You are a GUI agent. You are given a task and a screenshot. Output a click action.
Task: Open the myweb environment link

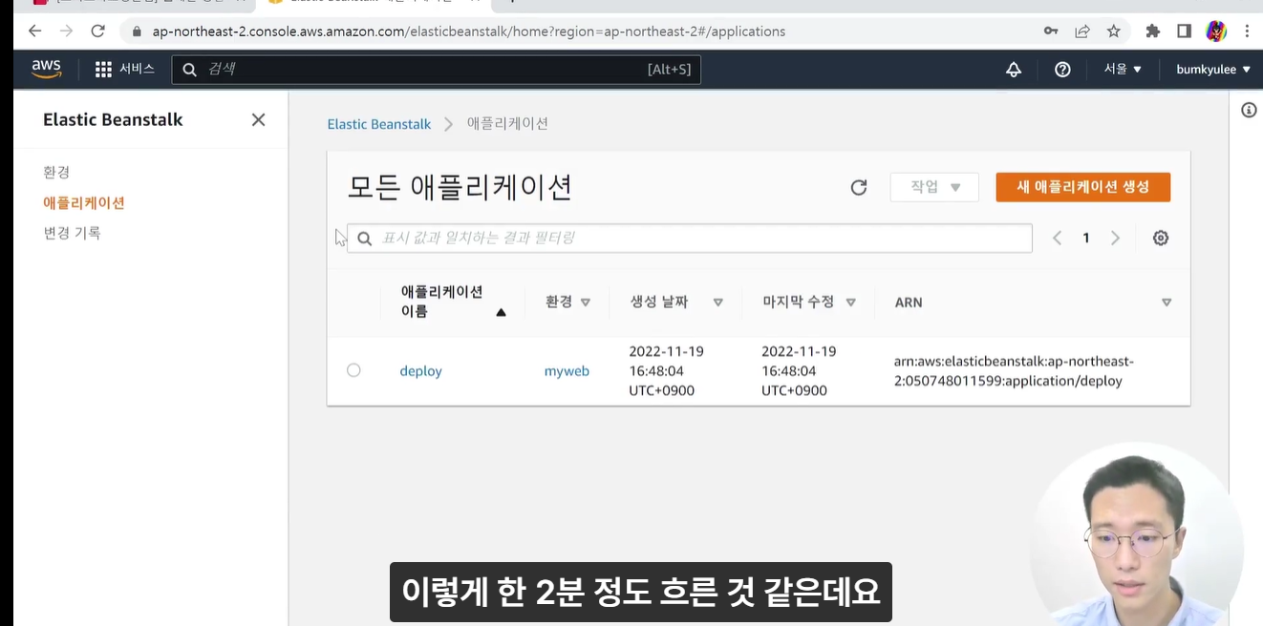(x=567, y=371)
